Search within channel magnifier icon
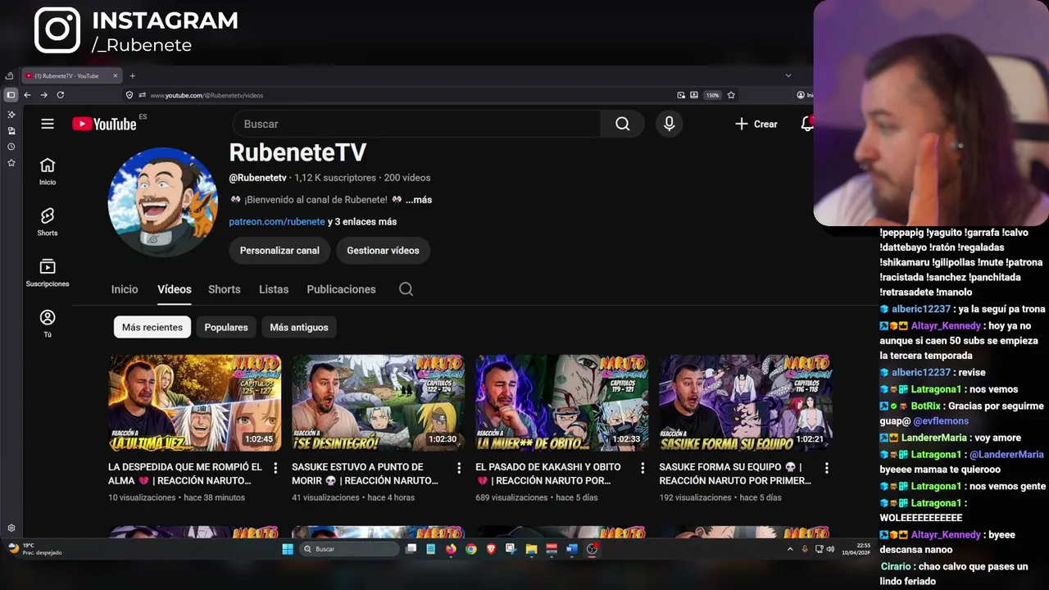The image size is (1049, 590). coord(406,289)
